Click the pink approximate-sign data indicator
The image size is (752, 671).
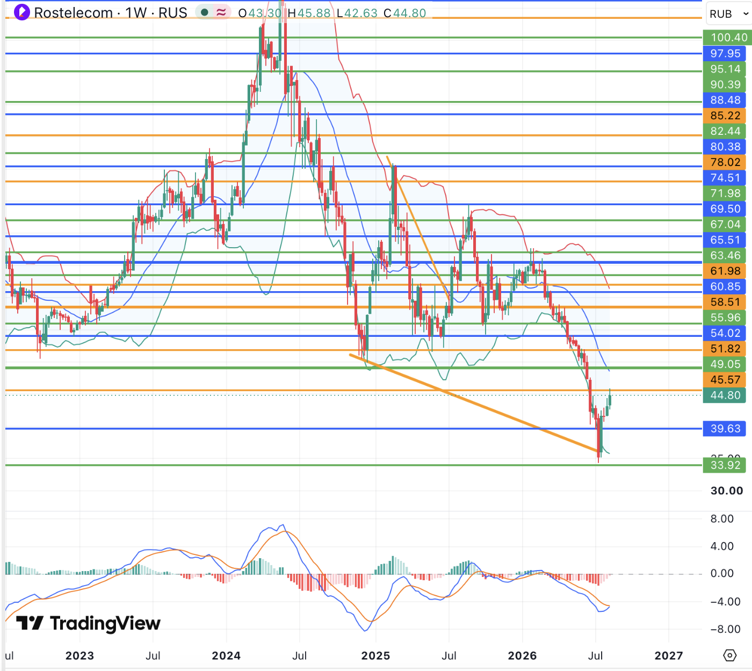click(x=221, y=12)
